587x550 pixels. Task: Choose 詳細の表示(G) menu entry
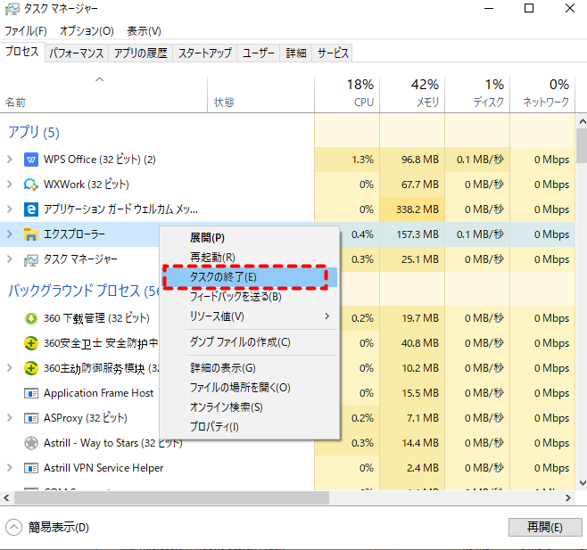(249, 368)
